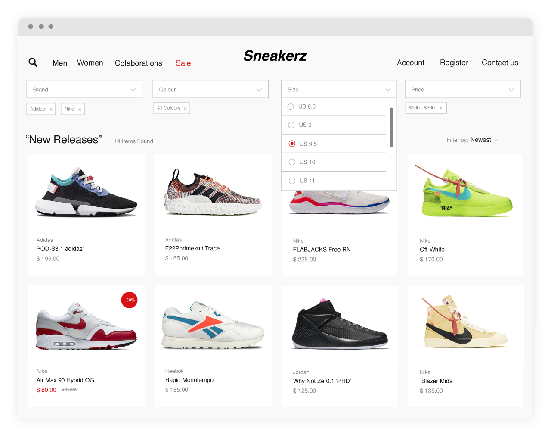Viewport: 551px width, 438px height.
Task: Open the Off-White green sneaker thumbnail
Action: tap(465, 192)
